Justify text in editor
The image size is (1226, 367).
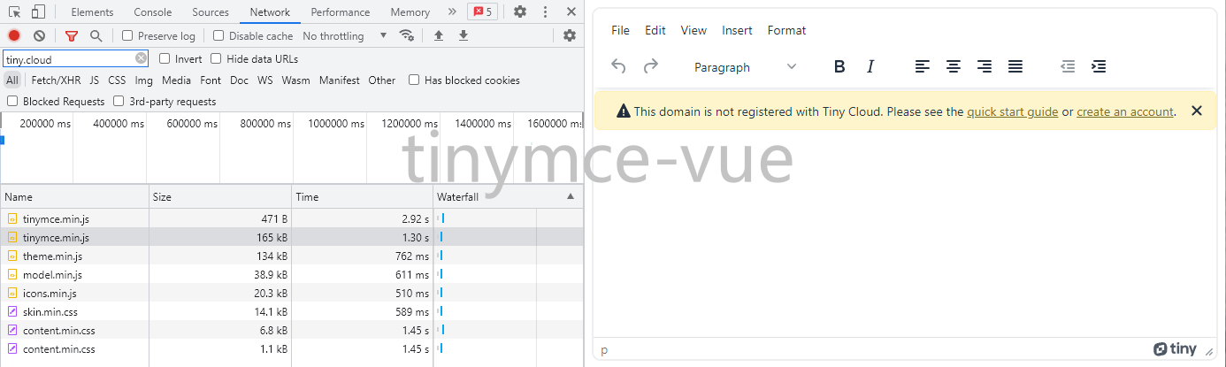click(1015, 66)
